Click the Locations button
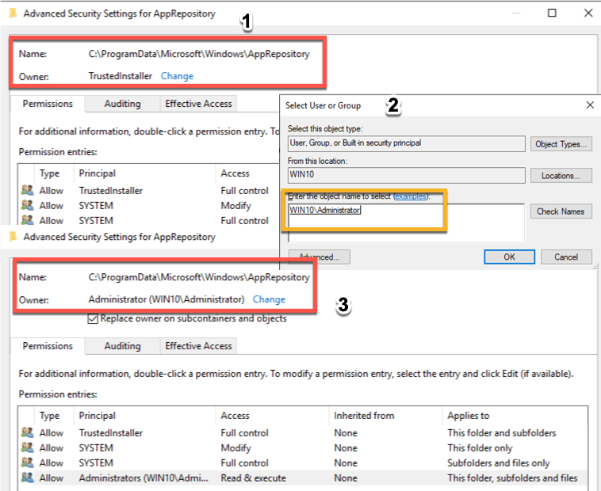 pos(561,176)
